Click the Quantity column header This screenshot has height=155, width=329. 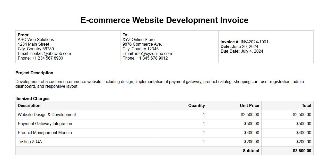(x=196, y=106)
